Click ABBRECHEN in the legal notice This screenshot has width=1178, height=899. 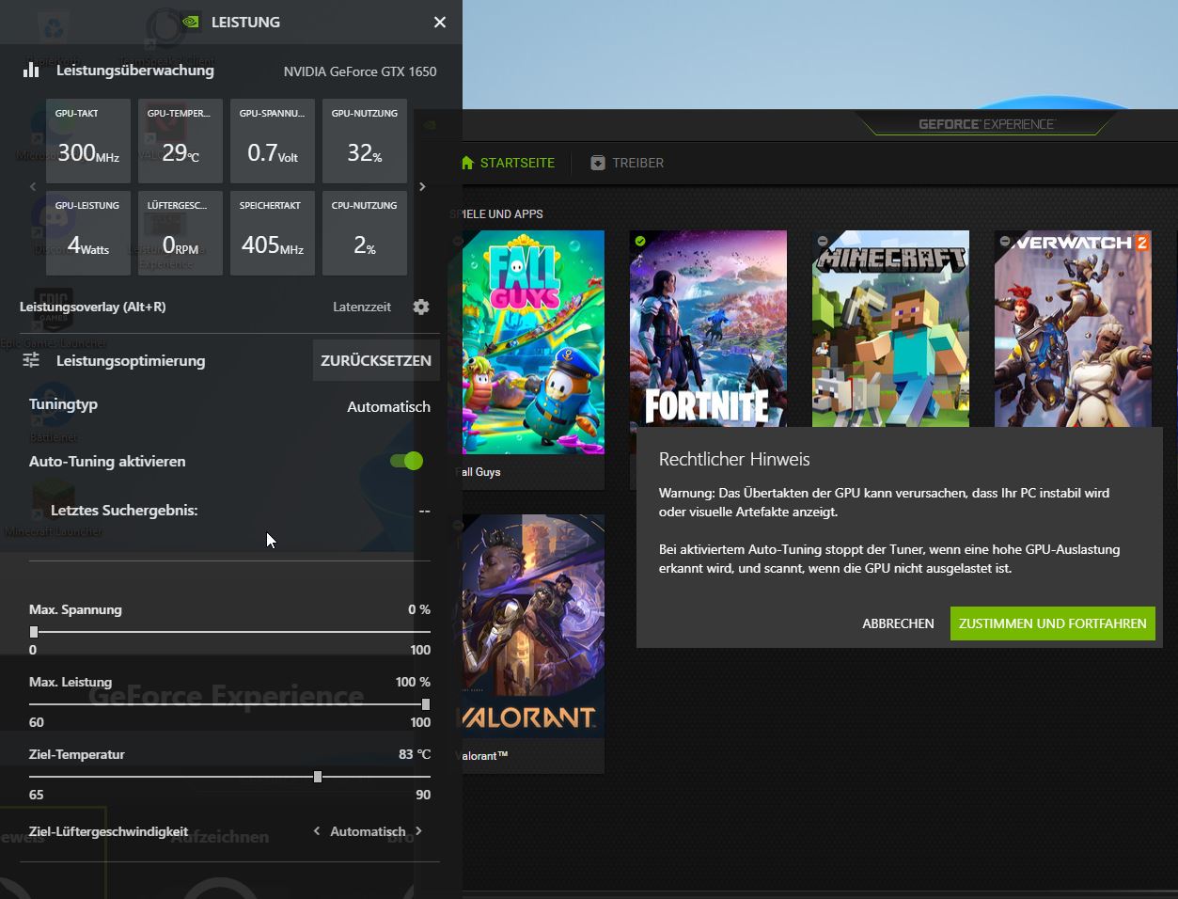point(898,623)
